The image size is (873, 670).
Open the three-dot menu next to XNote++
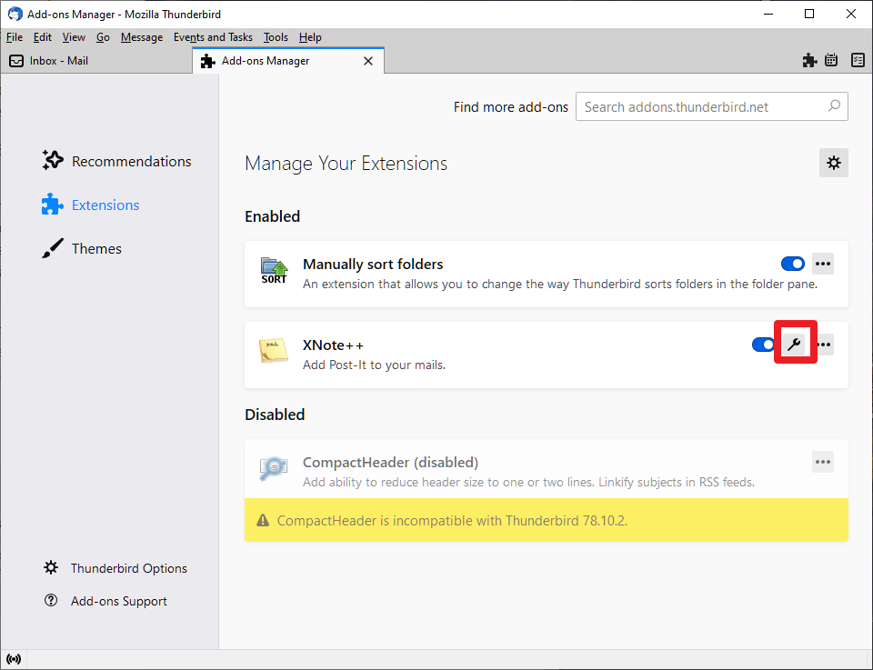point(823,345)
